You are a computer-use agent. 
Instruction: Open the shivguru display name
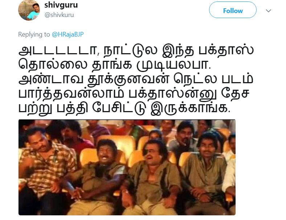(x=61, y=5)
